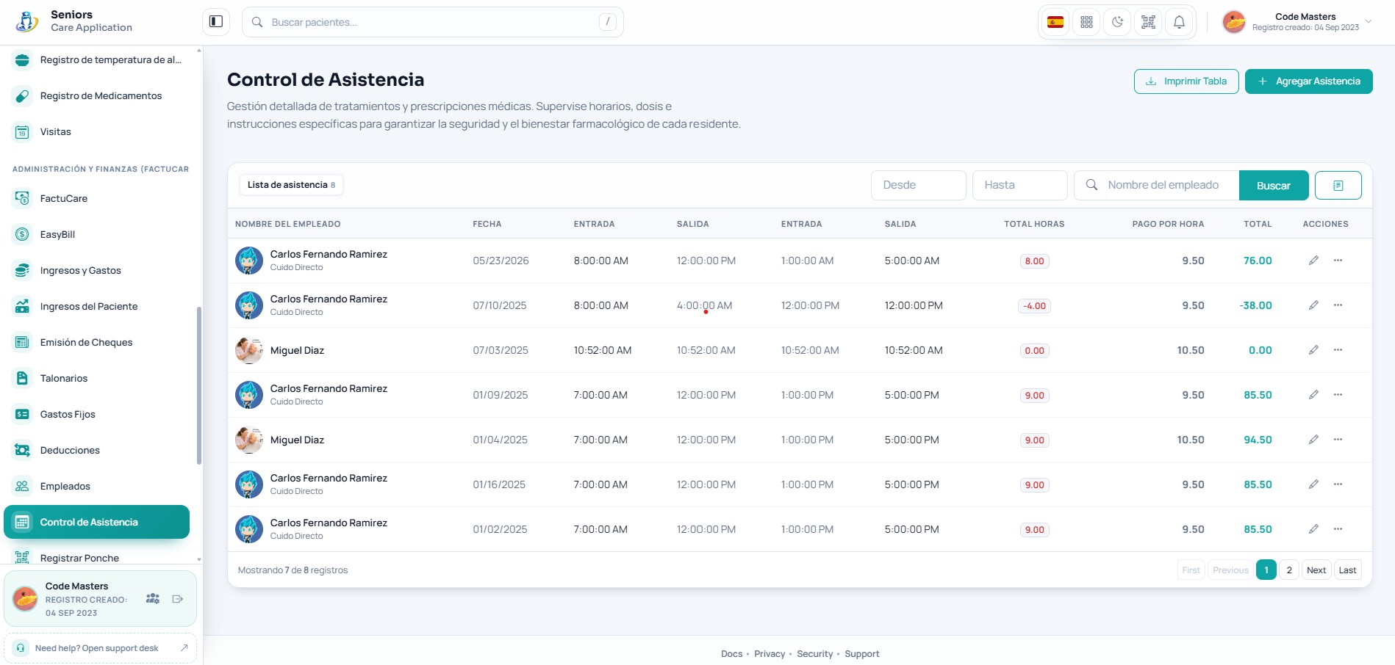Open the Hasta date field
The height and width of the screenshot is (665, 1395).
coord(1019,185)
